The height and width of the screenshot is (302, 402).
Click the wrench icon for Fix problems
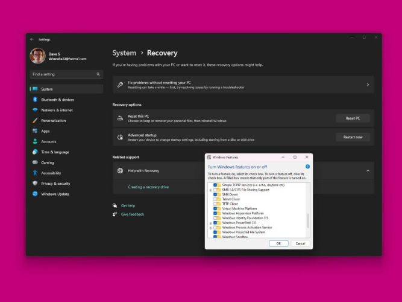(121, 85)
